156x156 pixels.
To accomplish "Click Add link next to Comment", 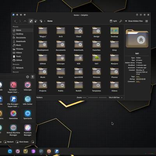I will pos(138,82).
